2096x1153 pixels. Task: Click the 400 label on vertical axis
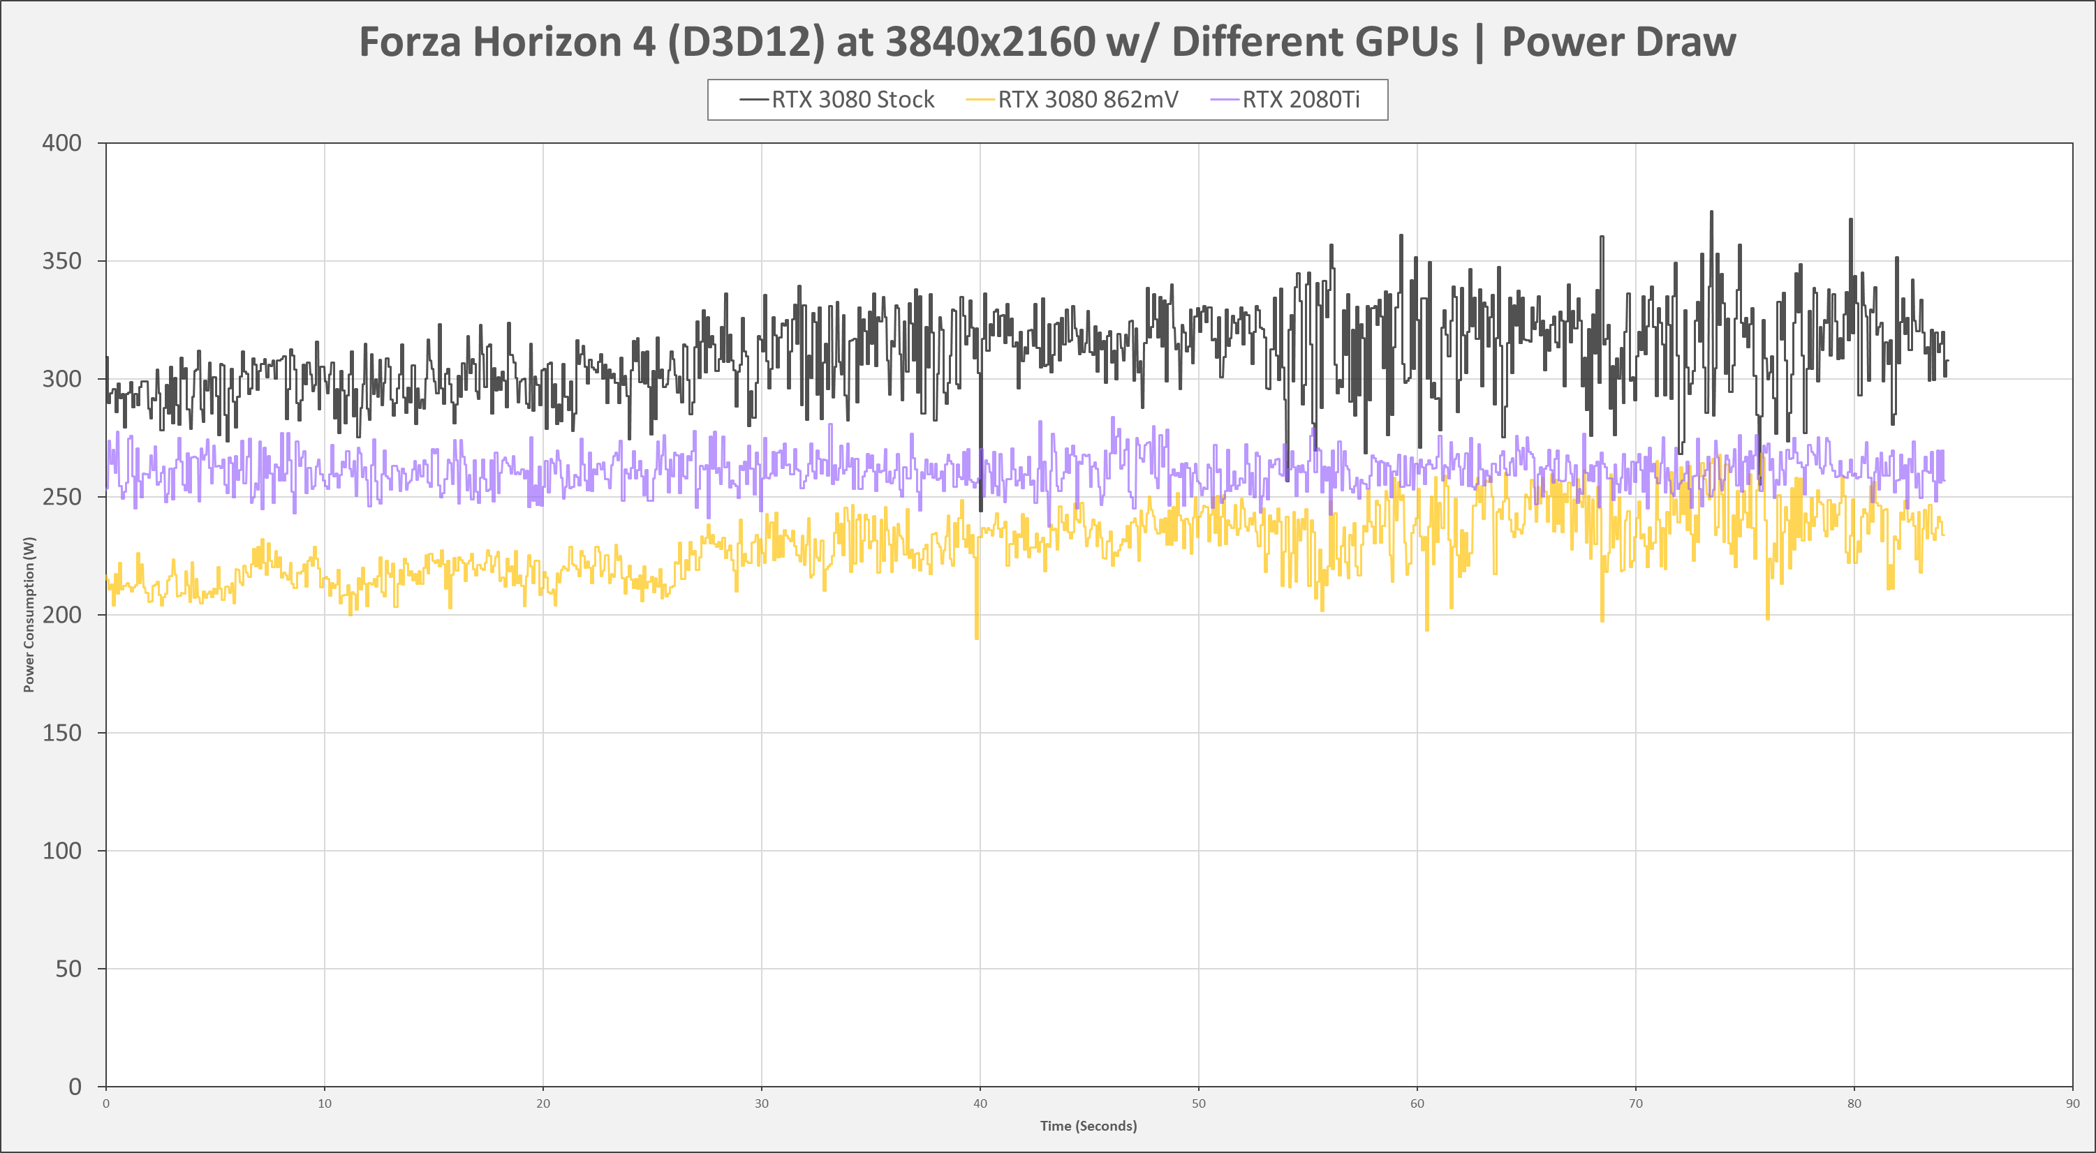[x=62, y=143]
